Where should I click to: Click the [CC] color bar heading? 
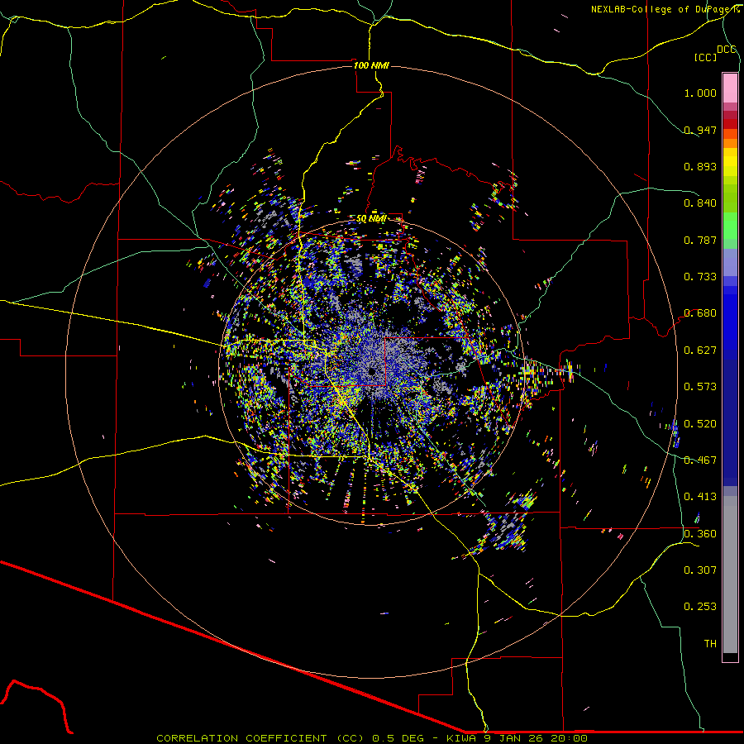point(705,57)
